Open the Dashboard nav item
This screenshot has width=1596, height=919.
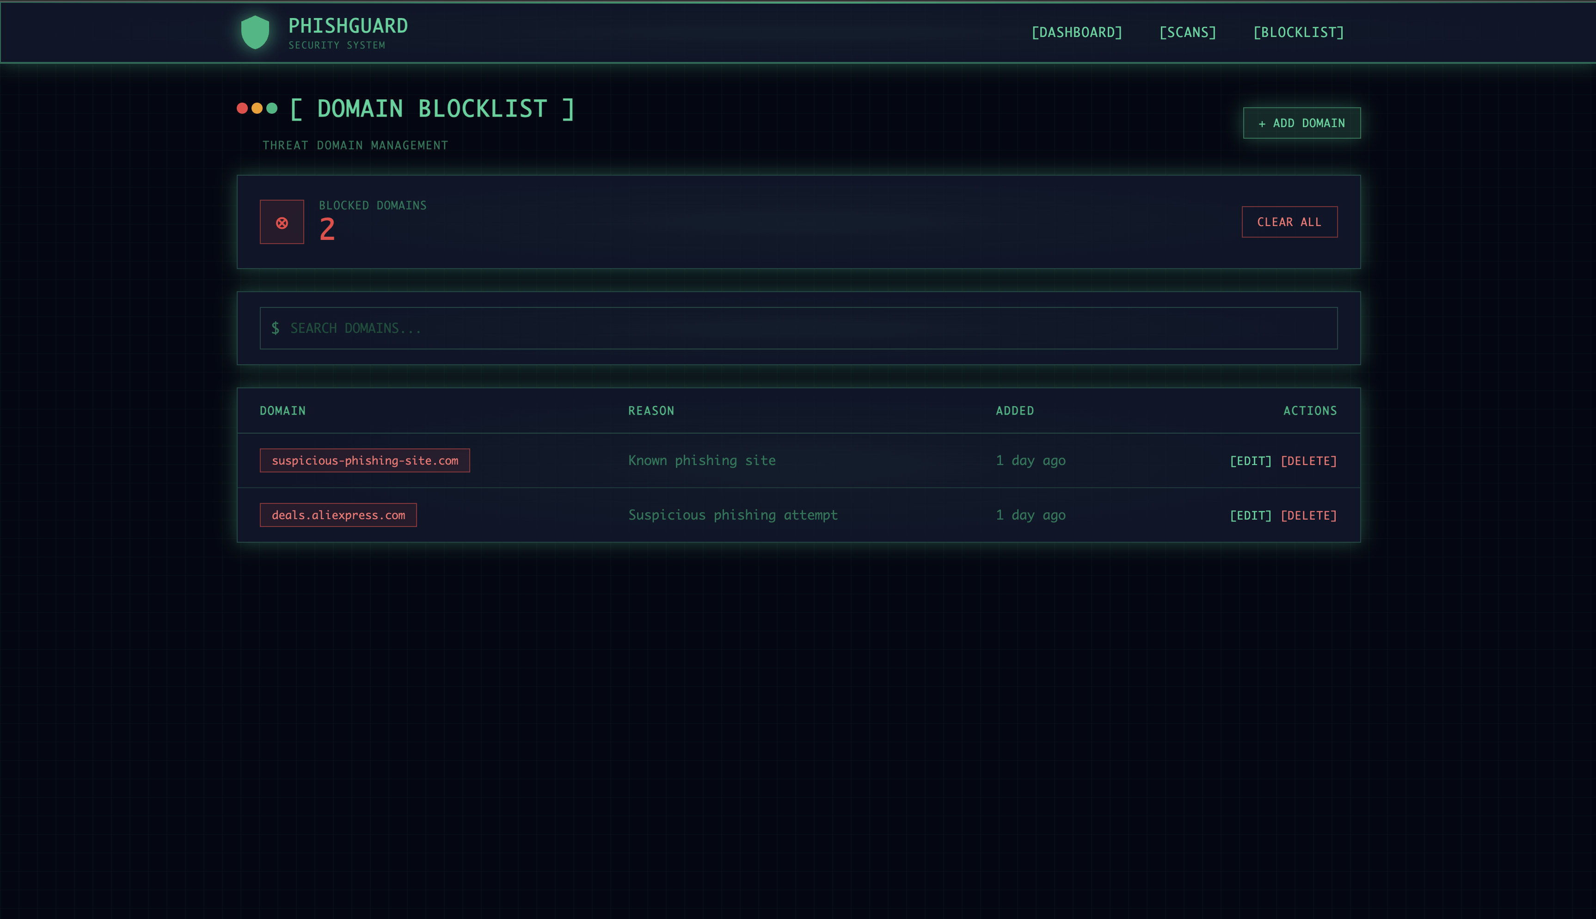pyautogui.click(x=1077, y=32)
